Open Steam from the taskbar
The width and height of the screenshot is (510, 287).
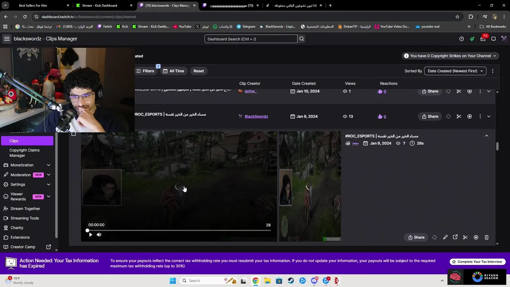click(290, 281)
